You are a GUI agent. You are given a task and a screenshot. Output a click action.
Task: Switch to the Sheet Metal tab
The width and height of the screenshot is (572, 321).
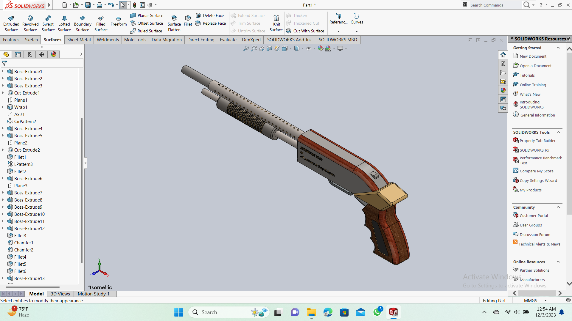point(79,40)
